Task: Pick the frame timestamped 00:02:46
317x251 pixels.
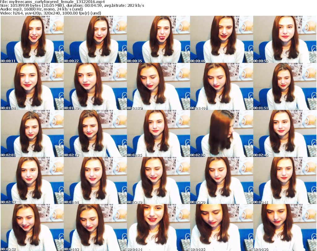Action: (x=285, y=133)
